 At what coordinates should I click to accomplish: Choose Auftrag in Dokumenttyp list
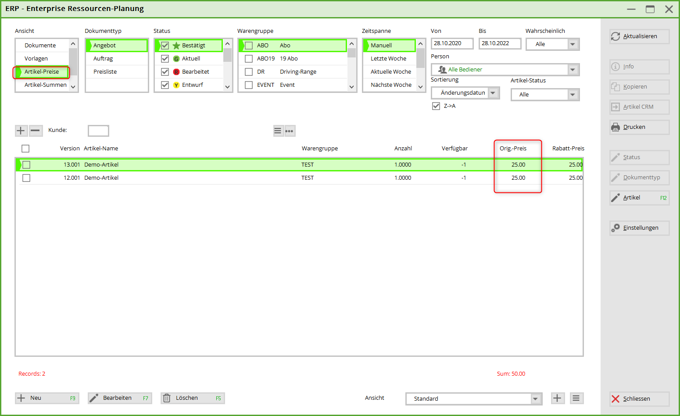(103, 59)
